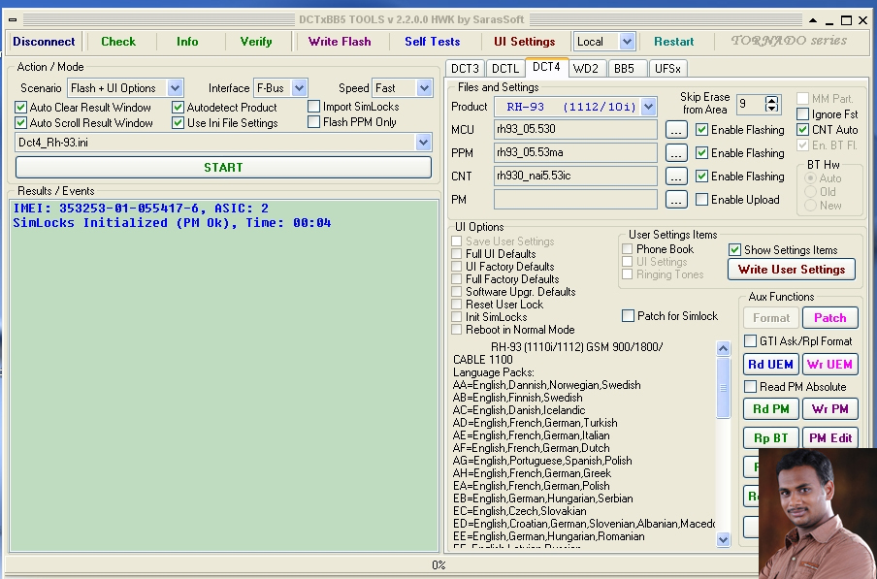Uncheck Autodetect Product
The height and width of the screenshot is (579, 877).
(x=178, y=108)
